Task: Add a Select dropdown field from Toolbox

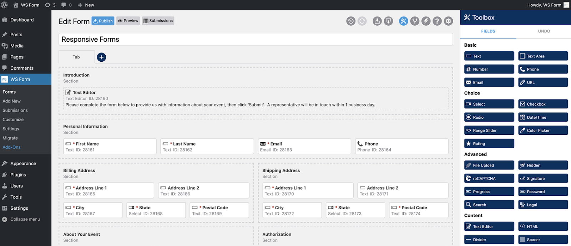Action: pos(489,104)
